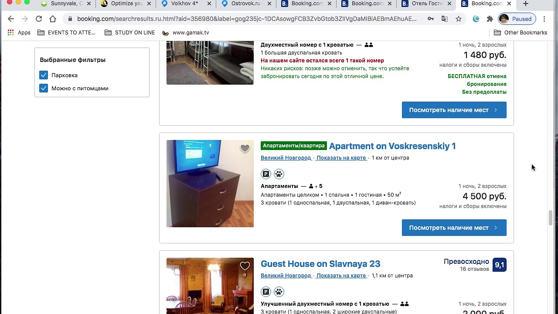Click Посмотреть наличие мест for 1 480 руб. room
558x314 pixels.
[454, 110]
